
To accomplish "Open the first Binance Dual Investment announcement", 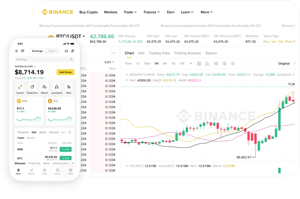I will [89, 26].
